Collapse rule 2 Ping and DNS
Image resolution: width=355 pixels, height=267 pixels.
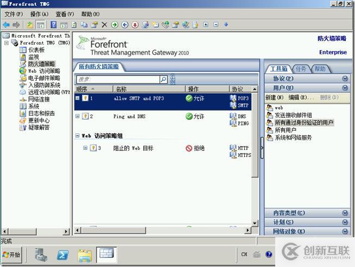pos(78,116)
